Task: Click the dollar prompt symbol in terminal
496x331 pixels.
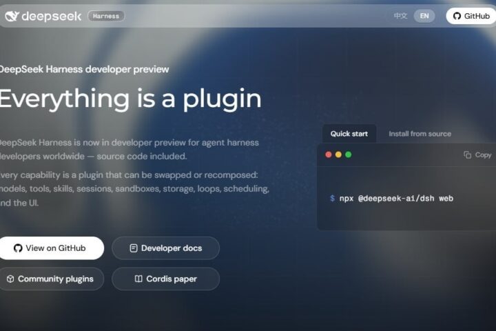Action: pos(332,199)
